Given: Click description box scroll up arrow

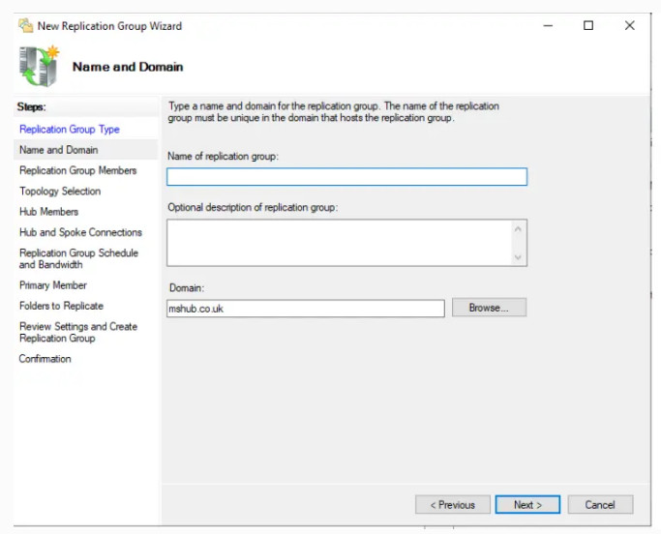Looking at the screenshot, I should tap(518, 229).
